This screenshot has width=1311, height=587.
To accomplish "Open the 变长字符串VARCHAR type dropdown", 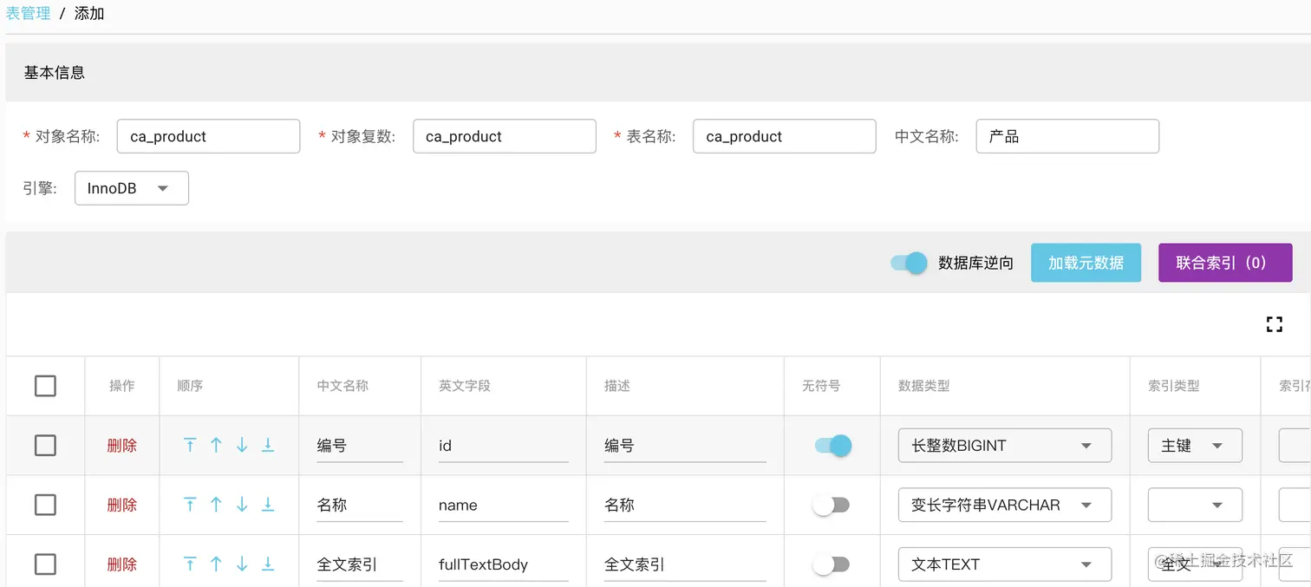I will click(1005, 505).
